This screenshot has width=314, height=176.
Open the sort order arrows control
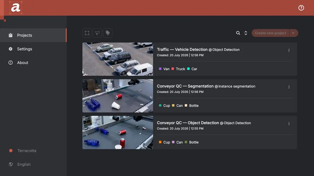(x=246, y=33)
